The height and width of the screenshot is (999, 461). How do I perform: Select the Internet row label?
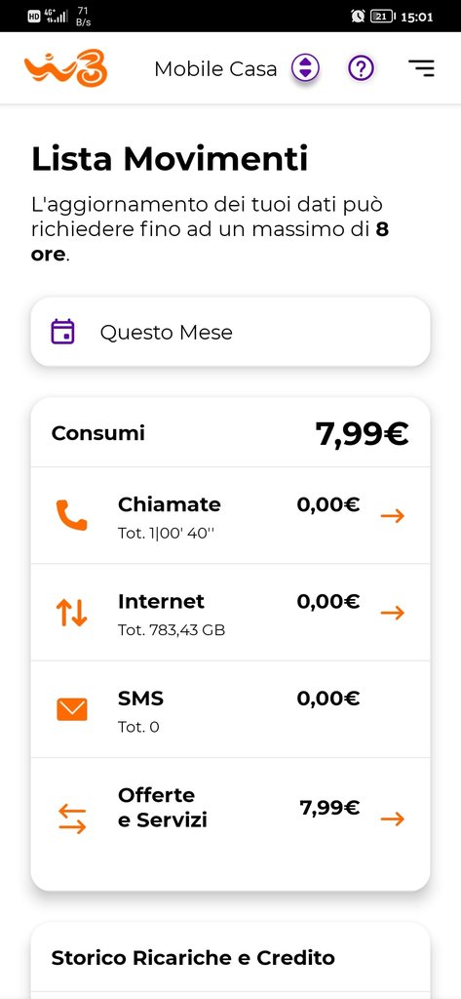pos(162,601)
